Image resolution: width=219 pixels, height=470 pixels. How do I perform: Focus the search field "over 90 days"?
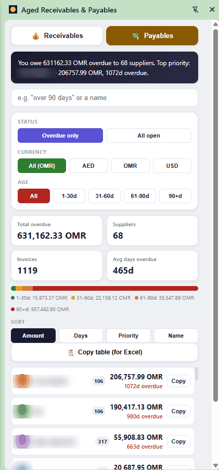(105, 98)
